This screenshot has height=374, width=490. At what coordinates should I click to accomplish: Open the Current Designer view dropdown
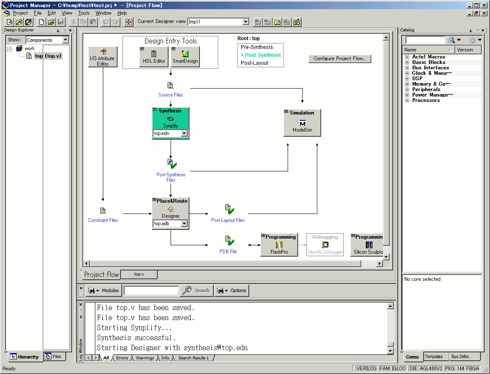pos(245,22)
